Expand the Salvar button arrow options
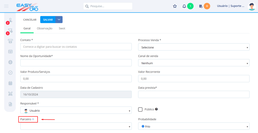The height and width of the screenshot is (133, 258). tap(59, 20)
